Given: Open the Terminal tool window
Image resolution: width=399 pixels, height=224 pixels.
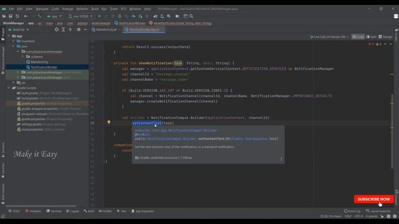Looking at the screenshot, I should click(54, 211).
